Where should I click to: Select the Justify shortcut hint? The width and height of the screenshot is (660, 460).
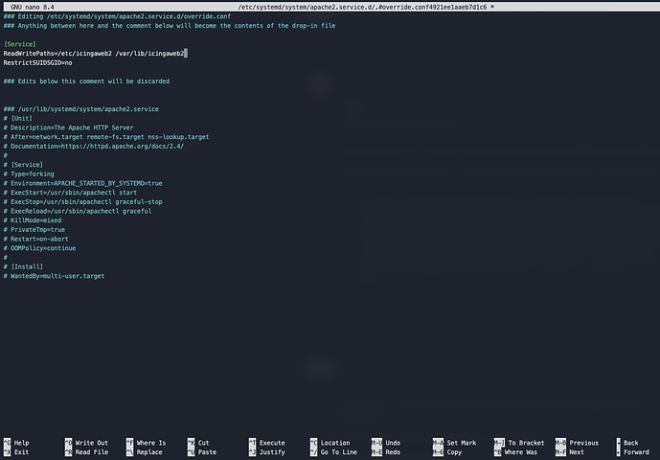pos(272,452)
